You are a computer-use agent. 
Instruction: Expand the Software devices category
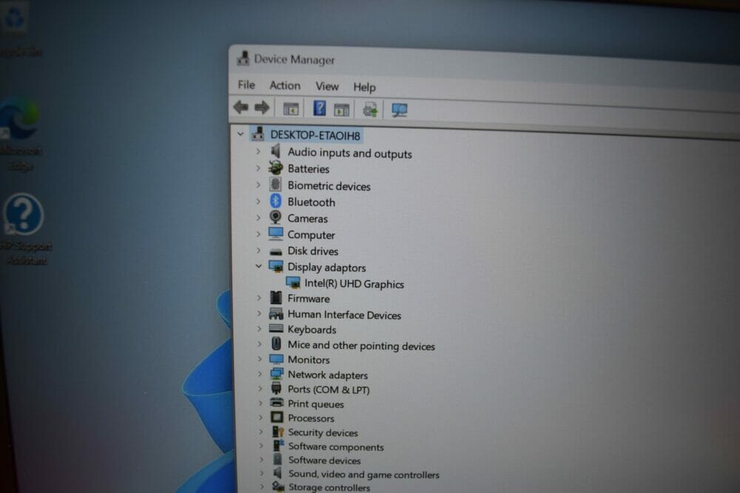pyautogui.click(x=262, y=459)
